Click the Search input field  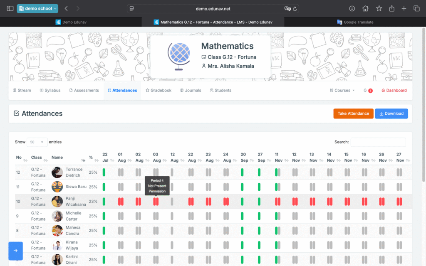coord(378,142)
